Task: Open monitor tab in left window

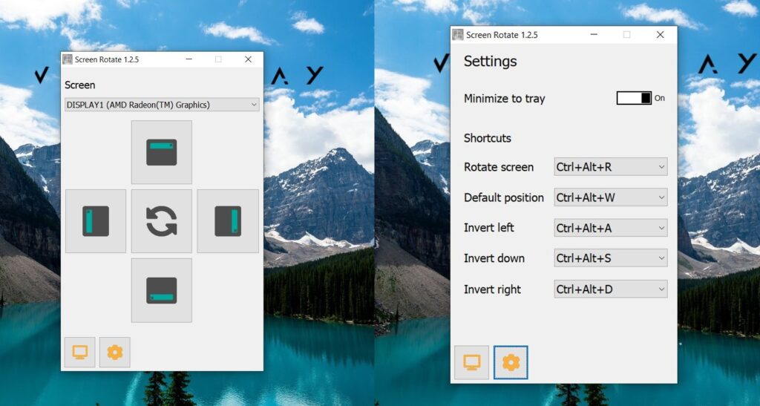Action: (x=80, y=353)
